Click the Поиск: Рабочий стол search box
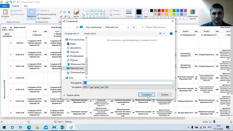233x131 pixels. pos(156,27)
